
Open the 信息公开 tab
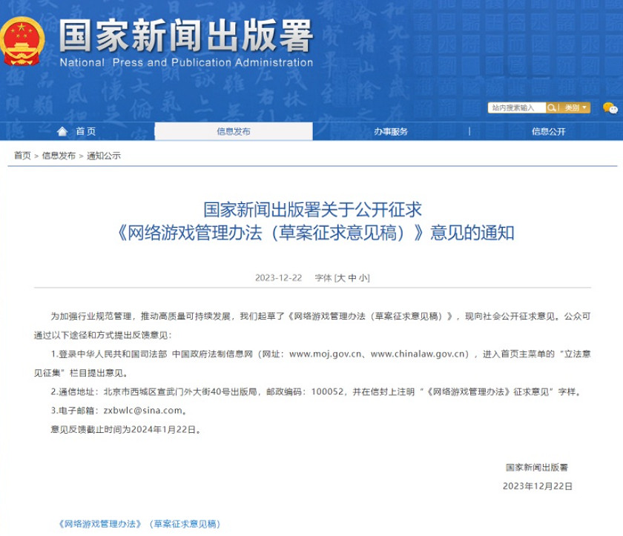549,133
